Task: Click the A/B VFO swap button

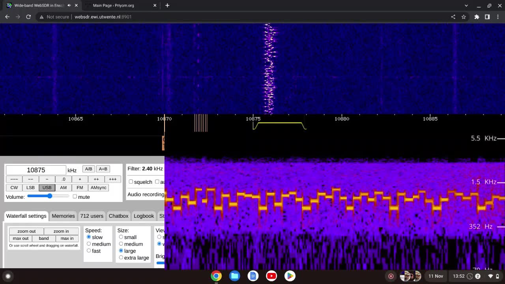Action: [x=88, y=169]
